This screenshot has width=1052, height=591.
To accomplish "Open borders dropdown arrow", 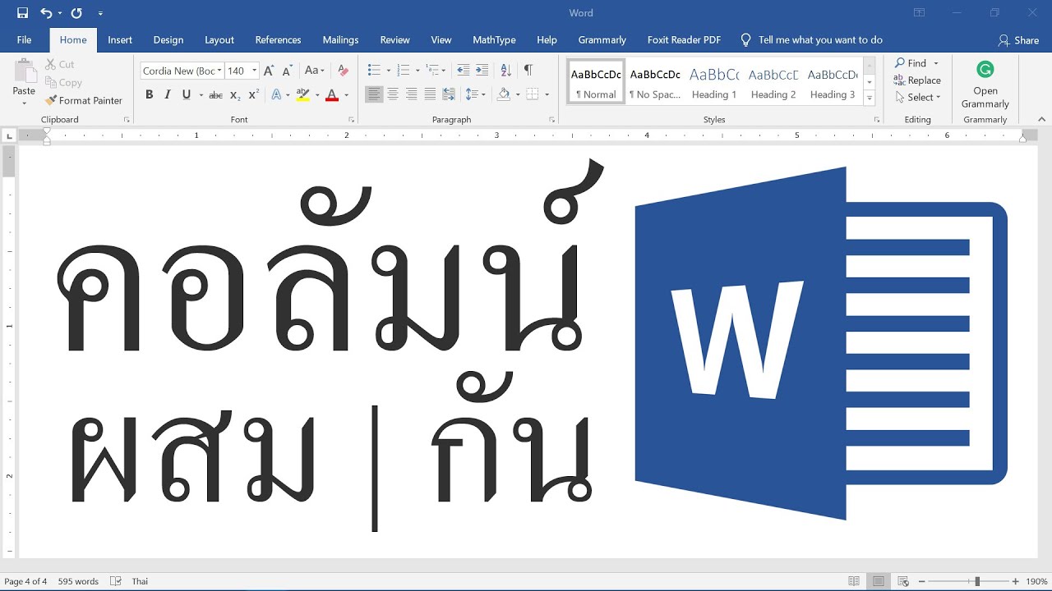I will click(547, 95).
